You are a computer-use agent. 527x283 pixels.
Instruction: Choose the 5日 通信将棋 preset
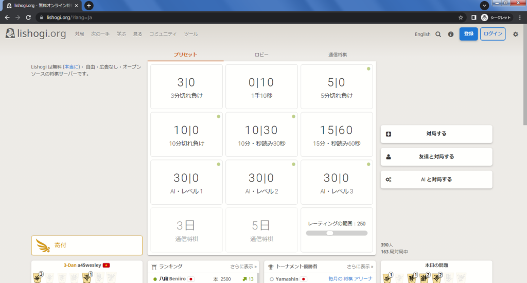point(261,230)
